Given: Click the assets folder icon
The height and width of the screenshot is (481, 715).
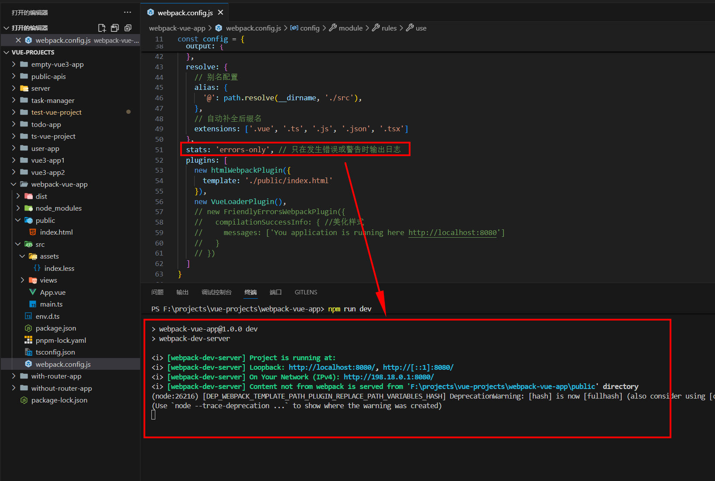Looking at the screenshot, I should pos(33,256).
